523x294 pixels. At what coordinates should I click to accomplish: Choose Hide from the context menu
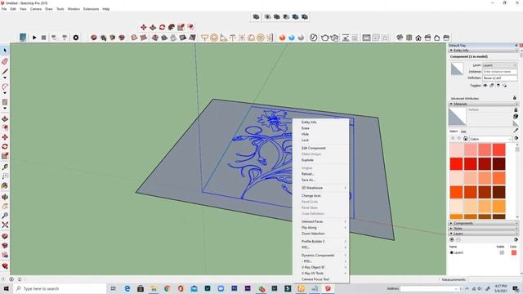coord(321,134)
